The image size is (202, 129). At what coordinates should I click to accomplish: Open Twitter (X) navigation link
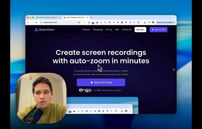127,30
